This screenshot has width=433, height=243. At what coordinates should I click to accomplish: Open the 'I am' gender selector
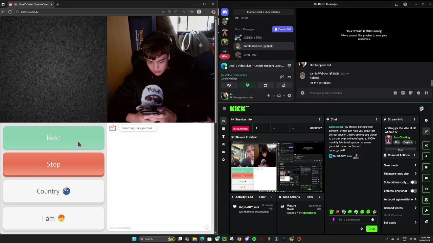point(53,218)
